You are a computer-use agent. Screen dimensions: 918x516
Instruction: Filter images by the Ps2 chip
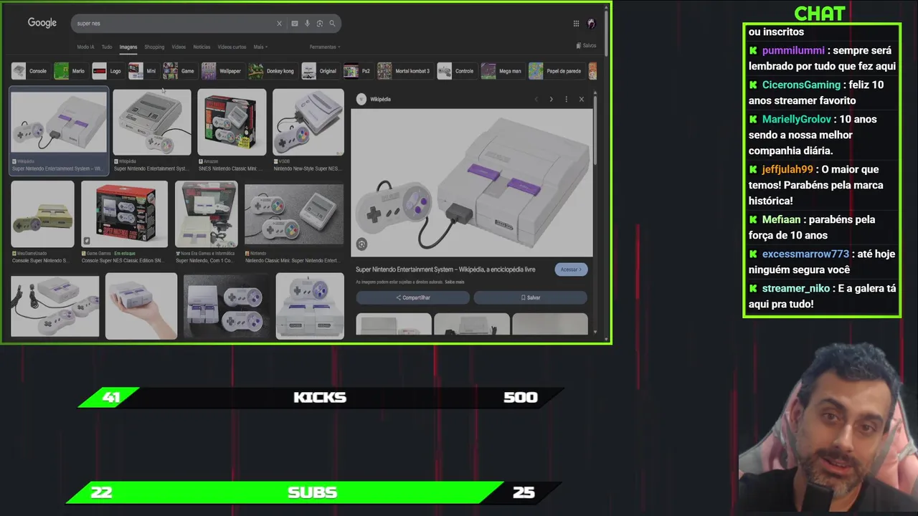[x=358, y=71]
